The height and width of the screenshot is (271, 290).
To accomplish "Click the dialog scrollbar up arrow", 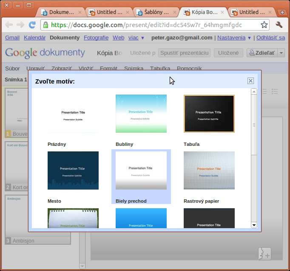I will click(x=254, y=92).
